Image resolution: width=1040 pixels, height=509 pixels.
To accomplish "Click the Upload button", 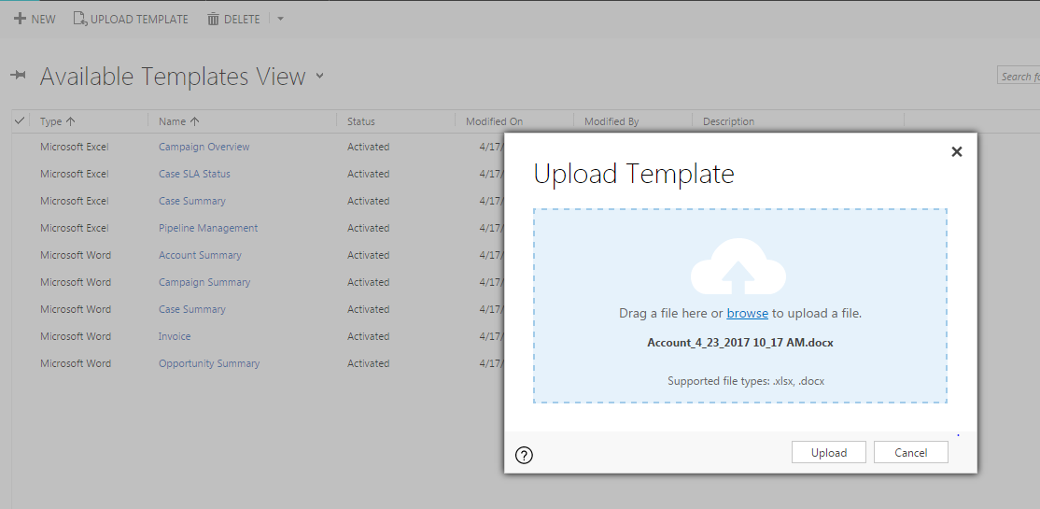I will pos(828,453).
